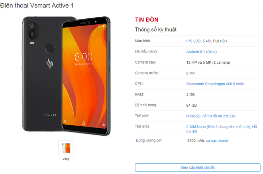Image resolution: width=263 pixels, height=174 pixels.
Task: Click Qualcomm Snapdragon 660 8 nhân link
Action: [215, 84]
